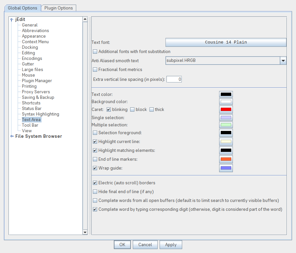Open Proxy Servers options
296x253 pixels.
(x=36, y=92)
